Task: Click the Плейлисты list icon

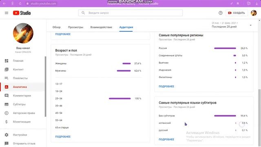Action: pyautogui.click(x=7, y=78)
